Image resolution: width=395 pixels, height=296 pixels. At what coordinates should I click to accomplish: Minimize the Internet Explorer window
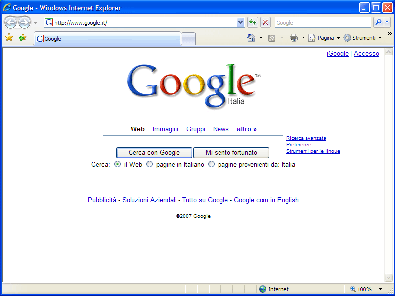point(364,8)
